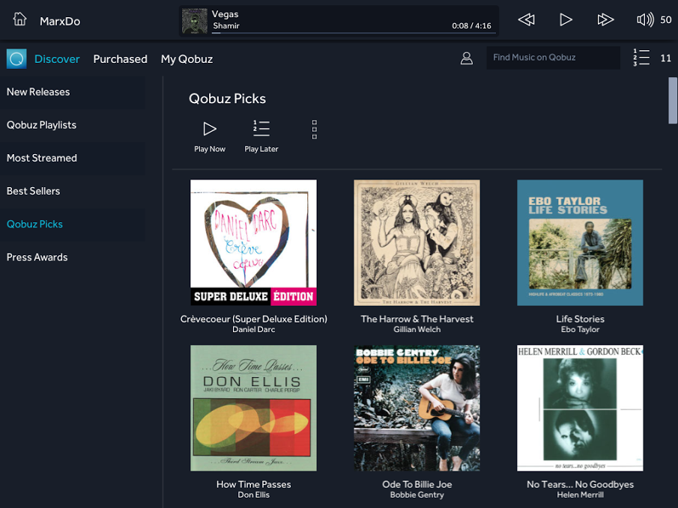Seek using the Vegas track progress bar
Screen dimensions: 678x508
pos(354,33)
